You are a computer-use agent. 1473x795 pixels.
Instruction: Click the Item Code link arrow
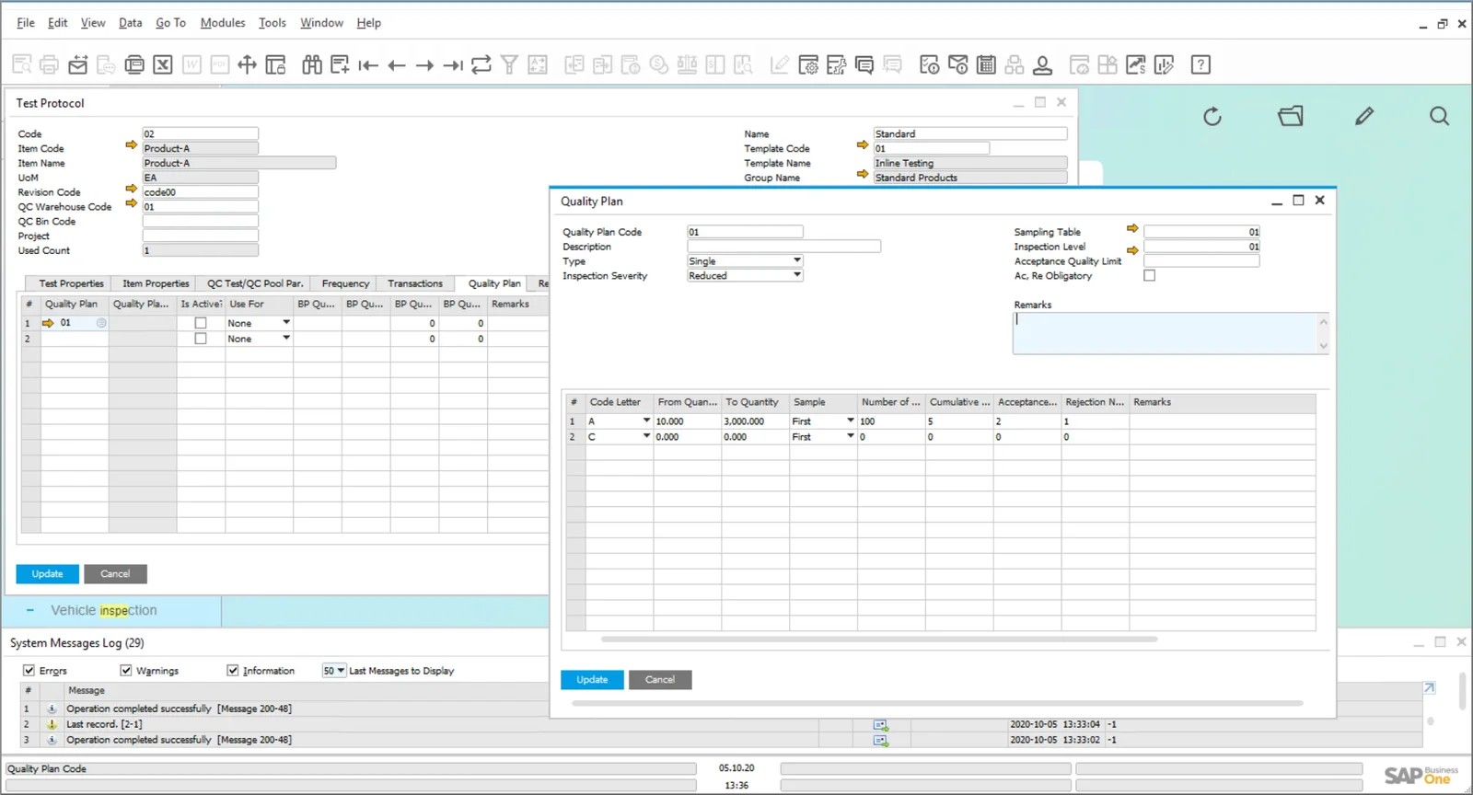coord(131,145)
